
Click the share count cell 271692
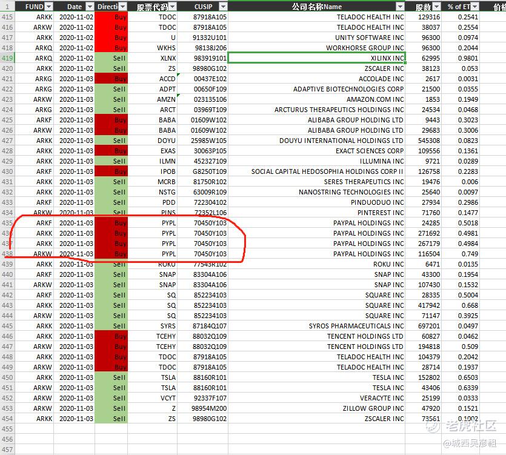423,233
